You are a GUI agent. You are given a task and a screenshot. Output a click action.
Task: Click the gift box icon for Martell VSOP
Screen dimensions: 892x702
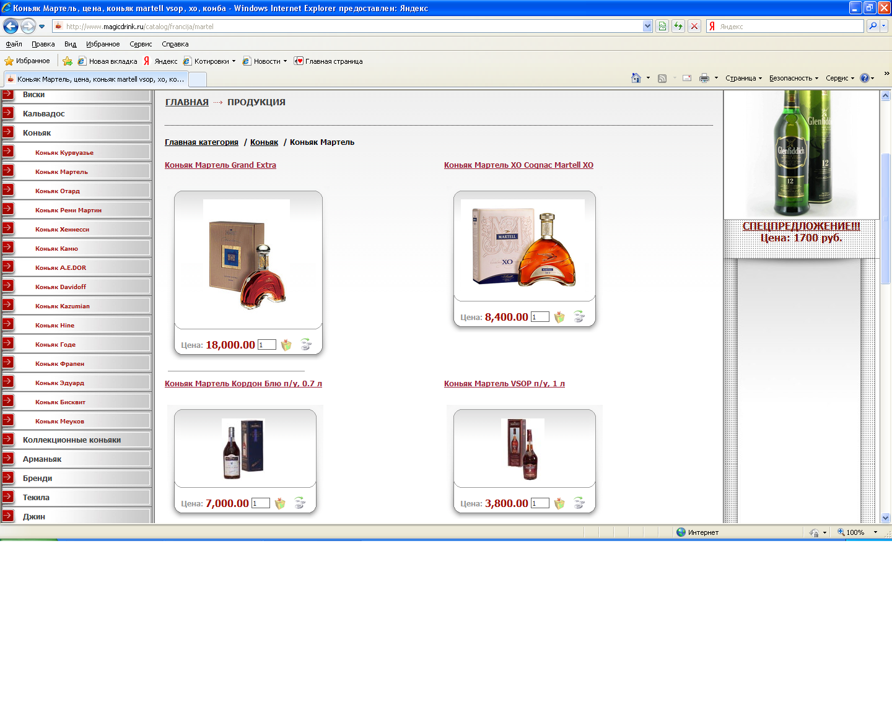click(x=559, y=503)
